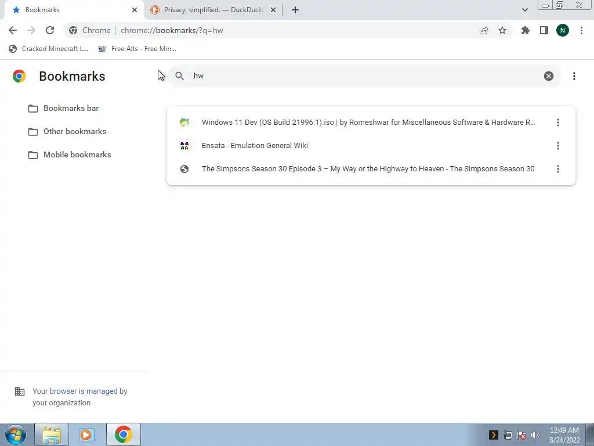Click the Chrome taskbar button

click(123, 434)
